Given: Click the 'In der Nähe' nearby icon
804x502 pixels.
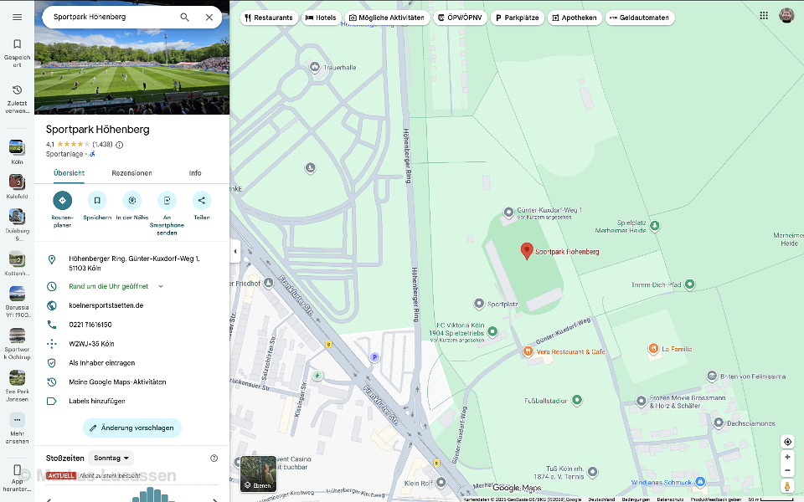Looking at the screenshot, I should pos(131,201).
